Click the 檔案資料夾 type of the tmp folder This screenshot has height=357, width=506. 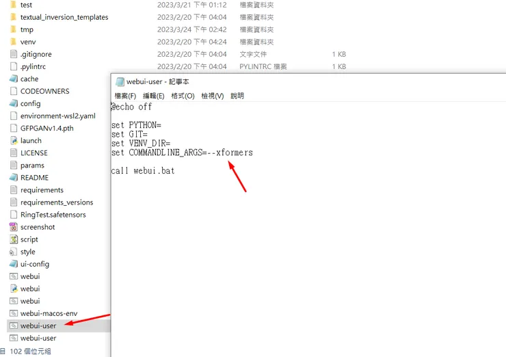pyautogui.click(x=256, y=29)
